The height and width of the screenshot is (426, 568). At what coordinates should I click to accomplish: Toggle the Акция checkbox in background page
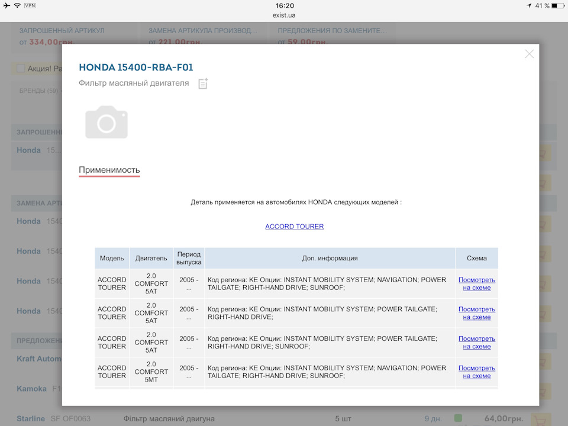tap(21, 68)
